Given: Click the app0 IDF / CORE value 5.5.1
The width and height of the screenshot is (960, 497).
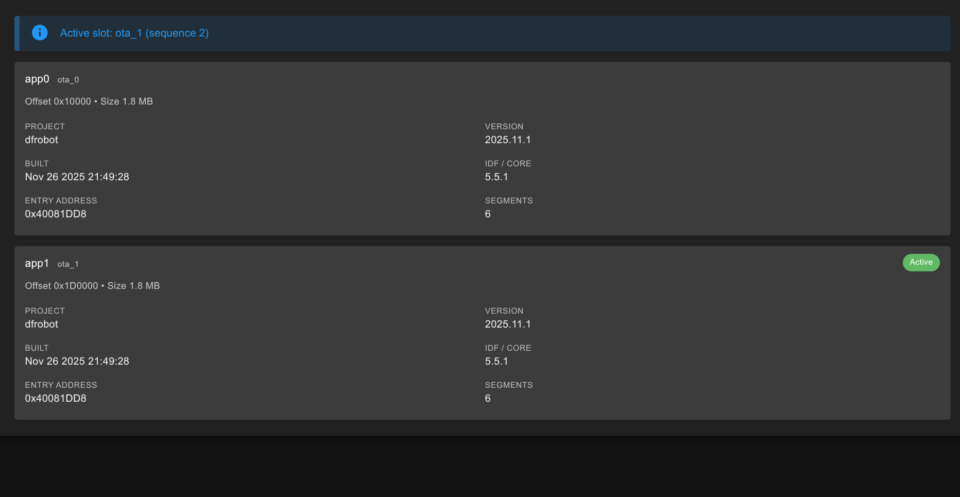Looking at the screenshot, I should 496,177.
